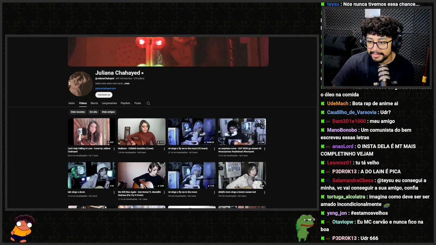
Task: Open three-dot menu for fly me to the moon [10 hours]
Action: [214, 149]
